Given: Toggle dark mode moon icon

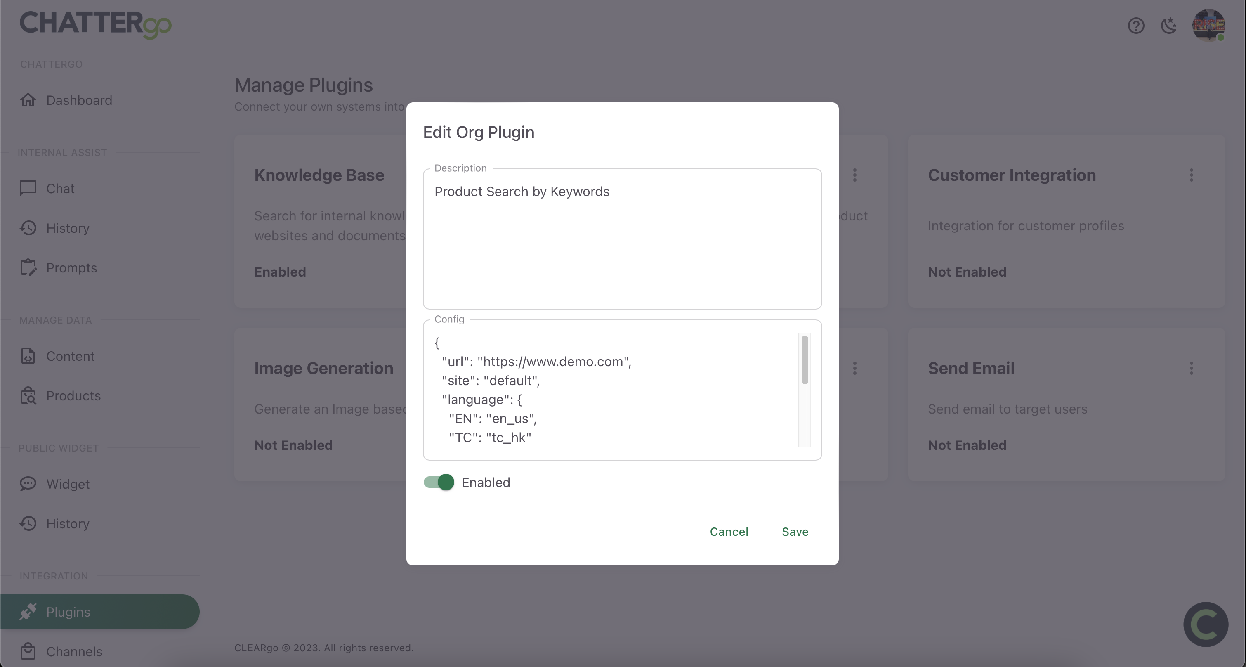Looking at the screenshot, I should pyautogui.click(x=1168, y=25).
